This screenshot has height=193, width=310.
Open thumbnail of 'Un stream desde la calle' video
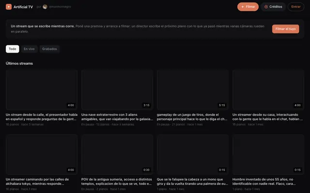[42, 90]
